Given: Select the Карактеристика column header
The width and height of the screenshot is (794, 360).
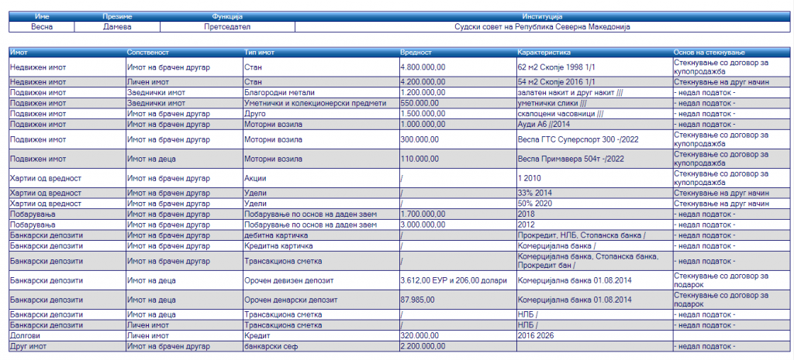Looking at the screenshot, I should click(544, 53).
